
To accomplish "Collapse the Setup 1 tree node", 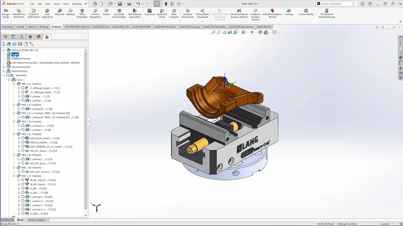I will click(x=9, y=80).
